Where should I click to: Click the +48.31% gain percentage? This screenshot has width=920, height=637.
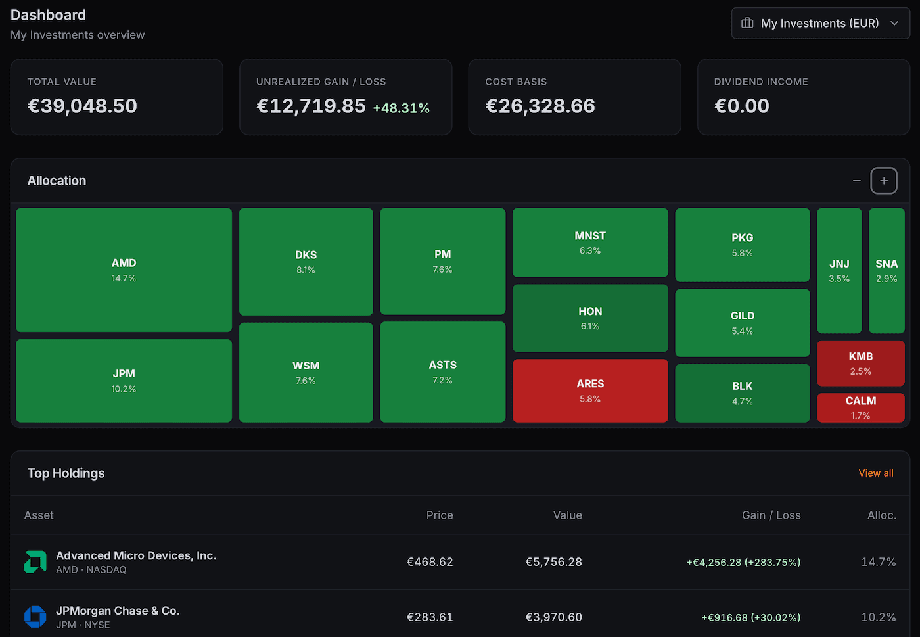402,108
